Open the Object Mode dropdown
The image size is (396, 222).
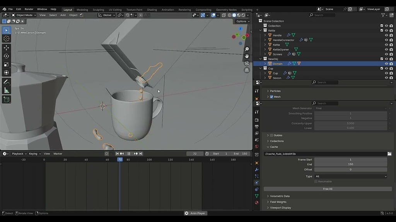coord(24,15)
